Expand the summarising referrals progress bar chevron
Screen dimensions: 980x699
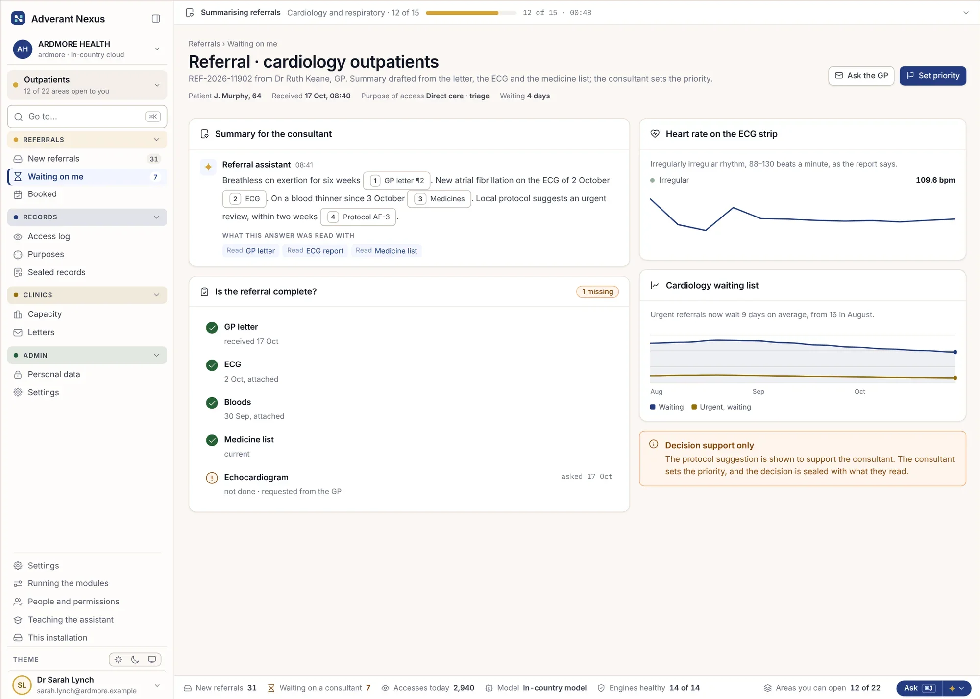966,13
